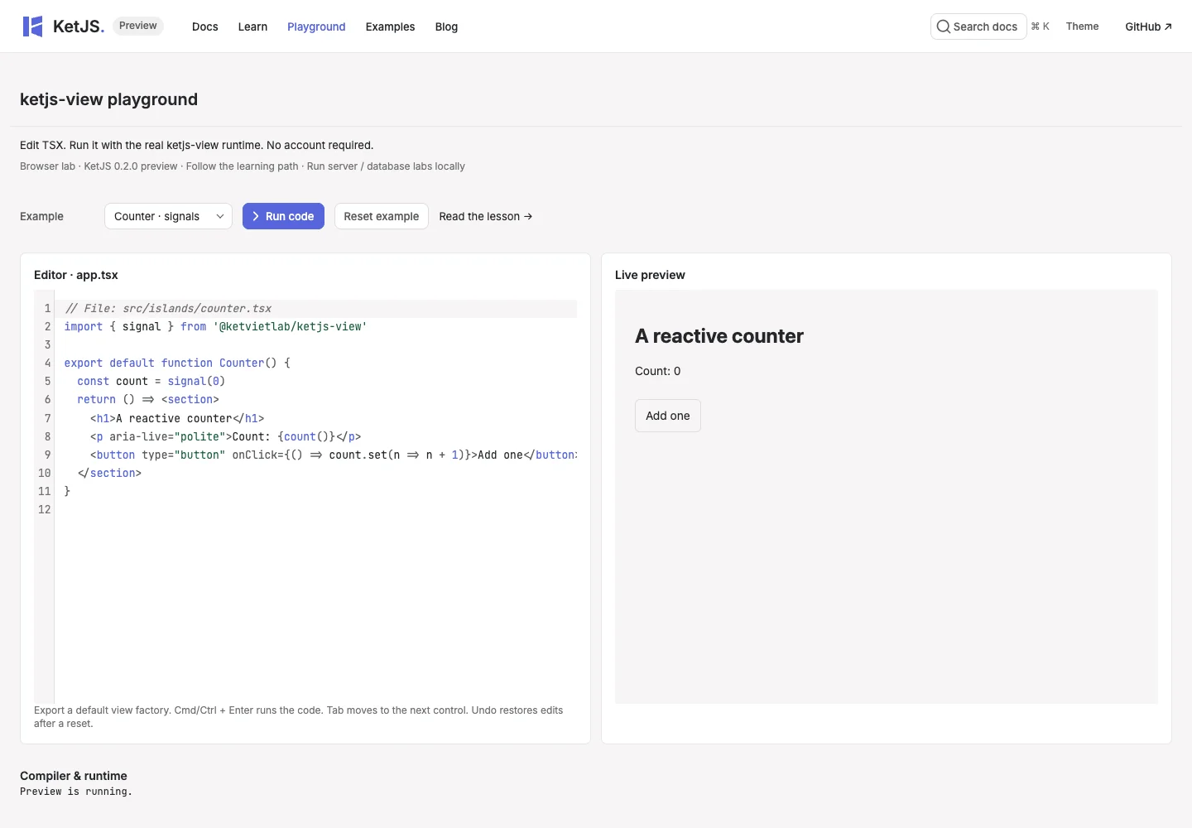This screenshot has width=1192, height=828.
Task: Click the Run code arrow icon
Action: [x=256, y=216]
